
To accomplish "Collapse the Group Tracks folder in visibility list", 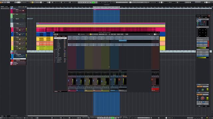I will (56, 58).
